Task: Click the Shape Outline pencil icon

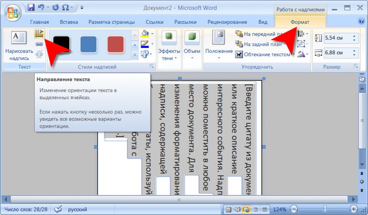Action: (145, 44)
